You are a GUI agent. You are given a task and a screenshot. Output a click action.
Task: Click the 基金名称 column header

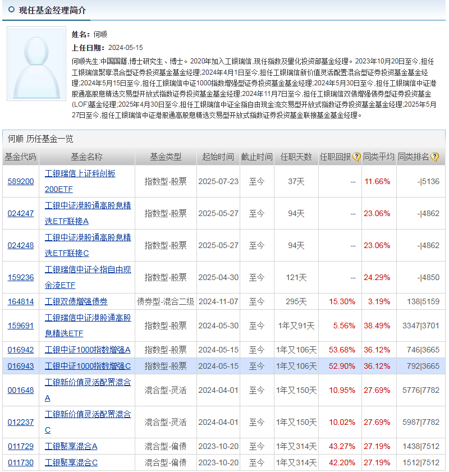tap(86, 157)
